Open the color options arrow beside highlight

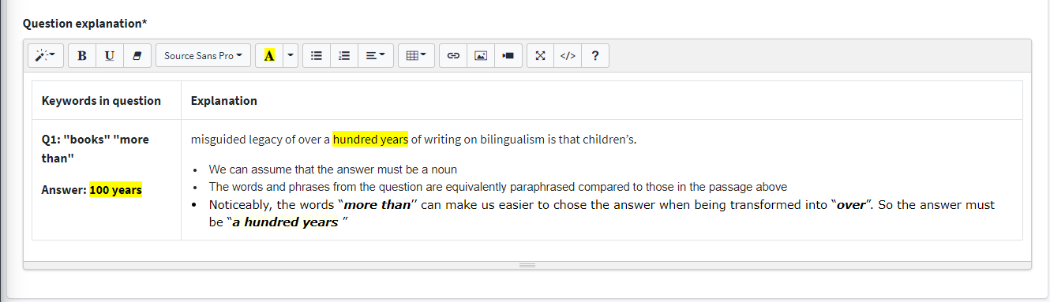pos(291,56)
